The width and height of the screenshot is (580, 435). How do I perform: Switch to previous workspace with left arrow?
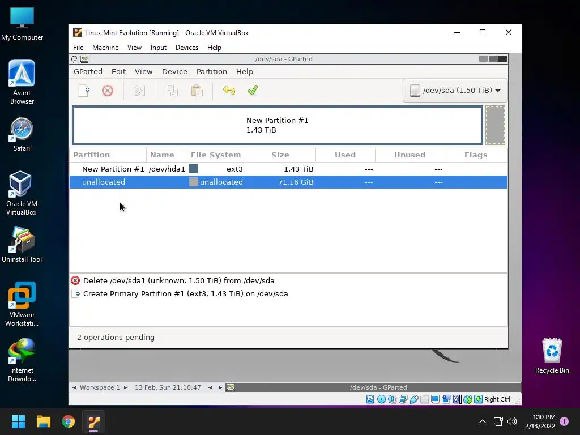click(74, 387)
